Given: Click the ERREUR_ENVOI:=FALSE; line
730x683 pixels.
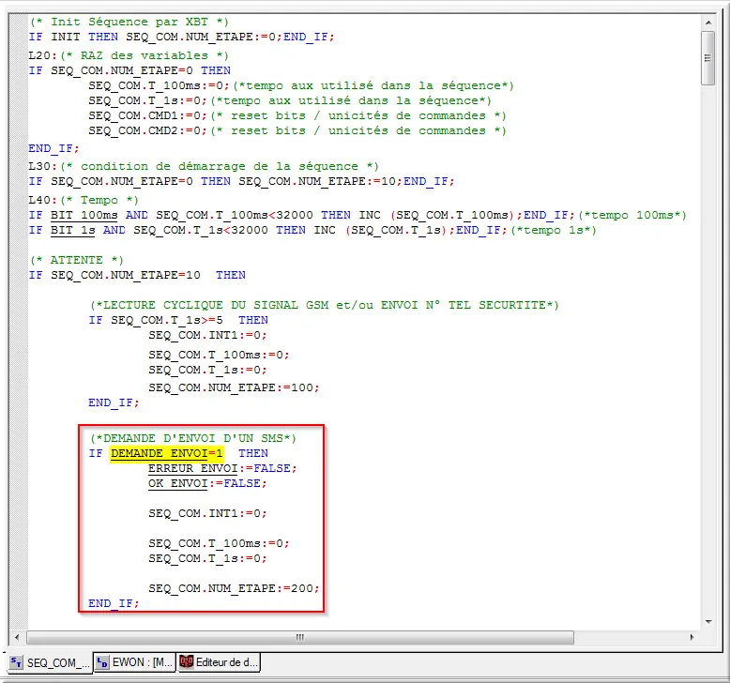Looking at the screenshot, I should (x=222, y=468).
